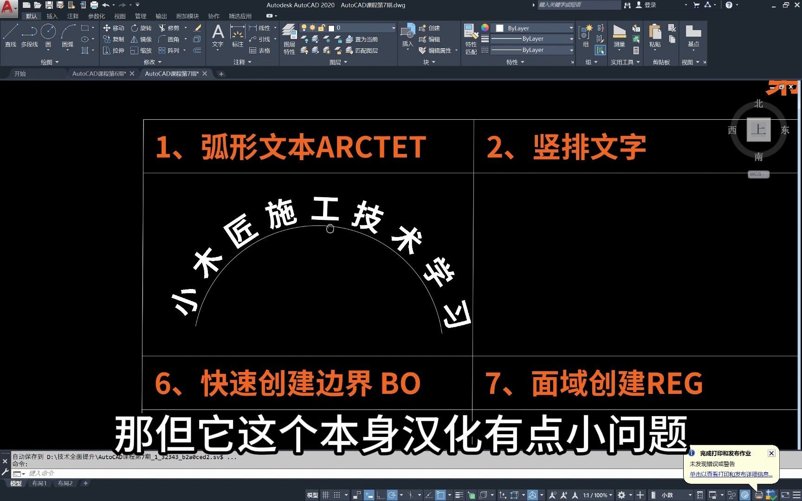Image resolution: width=802 pixels, height=501 pixels.
Task: Click the 标注 (Dimension) tool
Action: pos(237,35)
